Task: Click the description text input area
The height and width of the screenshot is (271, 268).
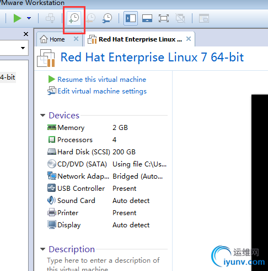Action: (x=103, y=264)
